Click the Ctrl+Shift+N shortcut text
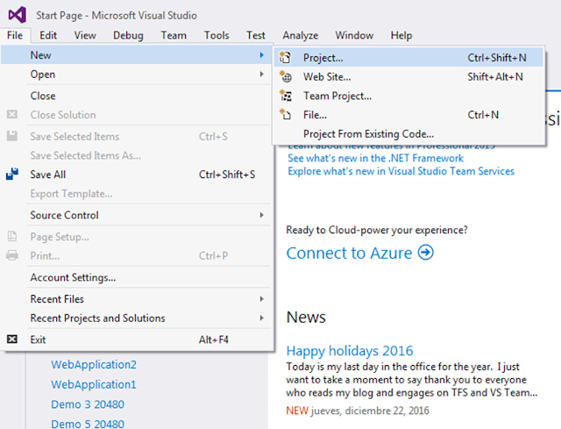 (x=497, y=57)
